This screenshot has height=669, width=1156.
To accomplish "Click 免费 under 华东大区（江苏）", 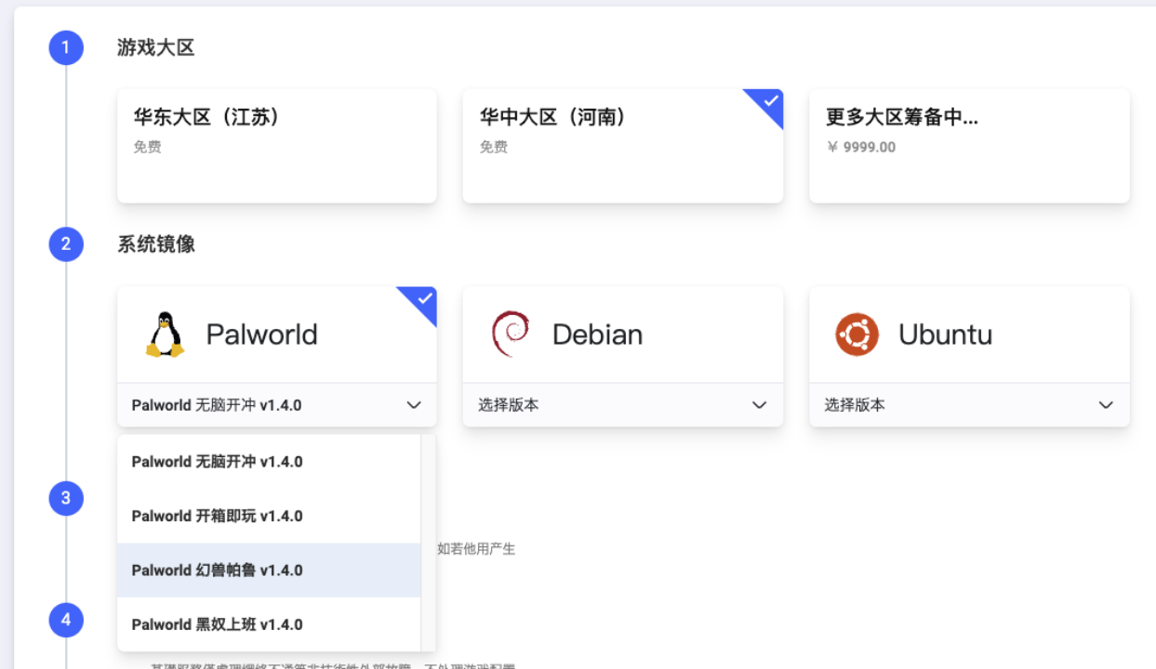I will 148,147.
